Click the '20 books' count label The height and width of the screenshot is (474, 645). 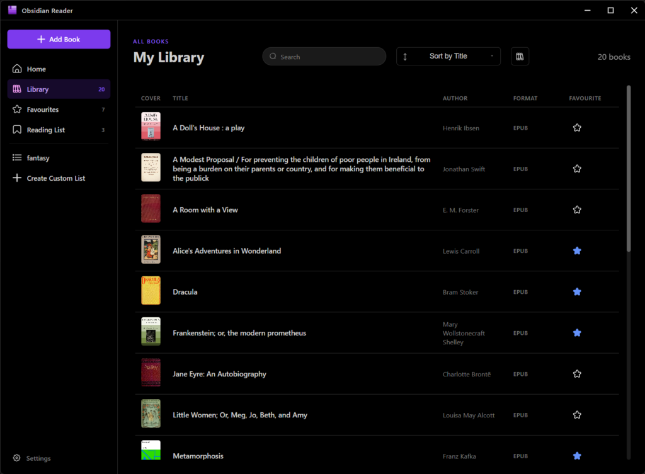coord(614,57)
